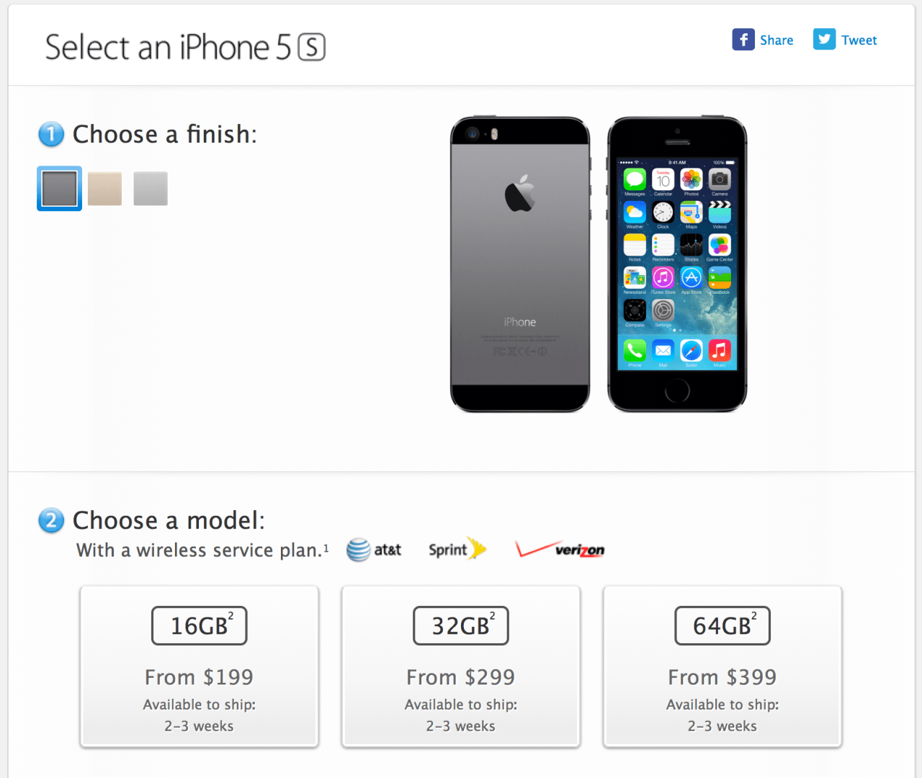Click the step 2 number badge

51,520
